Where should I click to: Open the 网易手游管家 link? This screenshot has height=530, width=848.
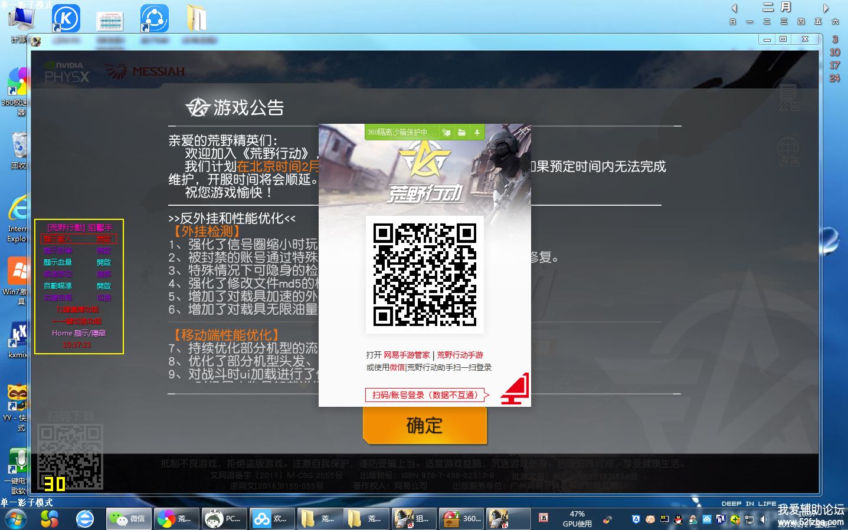(x=407, y=355)
